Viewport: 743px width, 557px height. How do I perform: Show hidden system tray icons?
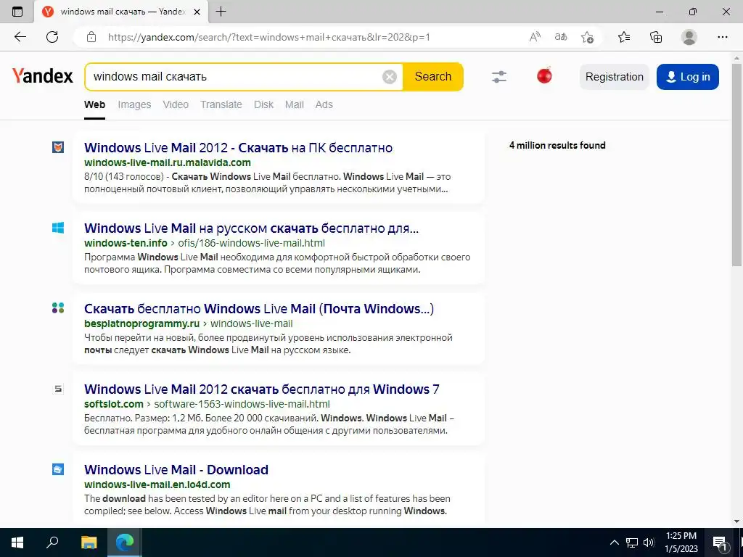[614, 542]
